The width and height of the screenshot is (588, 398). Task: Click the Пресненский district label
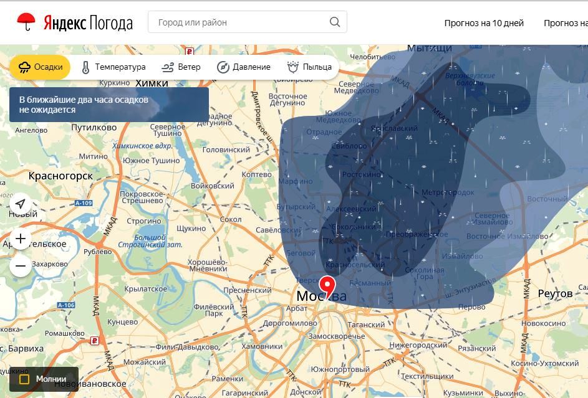click(247, 290)
